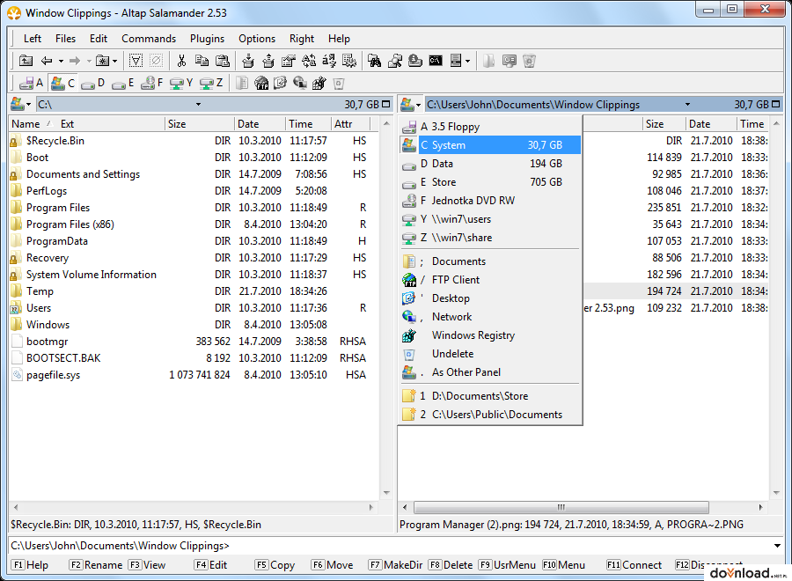Click the Pack files box icon
The image size is (792, 581).
click(x=247, y=61)
